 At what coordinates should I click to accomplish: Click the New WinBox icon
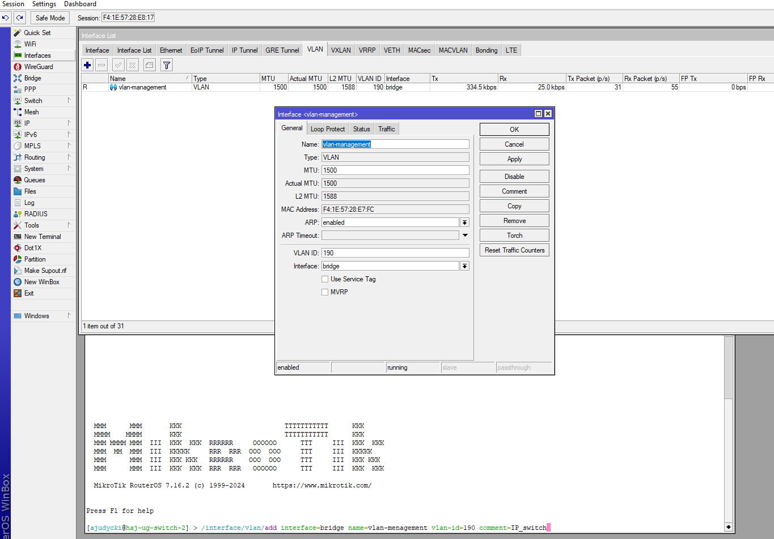[x=18, y=282]
